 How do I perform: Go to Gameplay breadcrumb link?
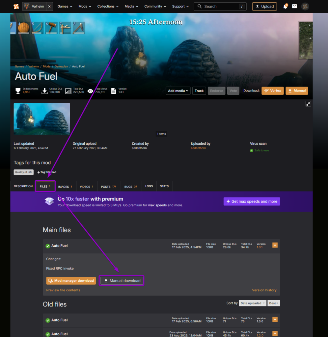[x=61, y=66]
